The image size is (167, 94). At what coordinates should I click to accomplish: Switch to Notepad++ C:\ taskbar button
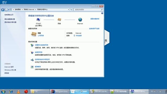tap(119, 92)
